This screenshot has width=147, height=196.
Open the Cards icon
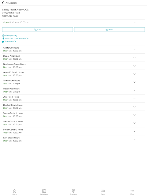(x=103, y=191)
